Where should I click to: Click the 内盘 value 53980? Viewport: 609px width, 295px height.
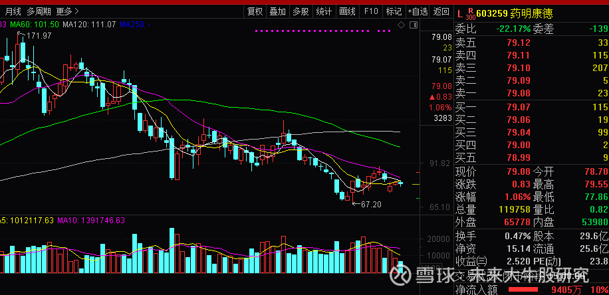coord(594,223)
